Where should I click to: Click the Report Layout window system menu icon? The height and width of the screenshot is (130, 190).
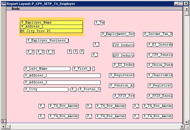click(x=4, y=4)
